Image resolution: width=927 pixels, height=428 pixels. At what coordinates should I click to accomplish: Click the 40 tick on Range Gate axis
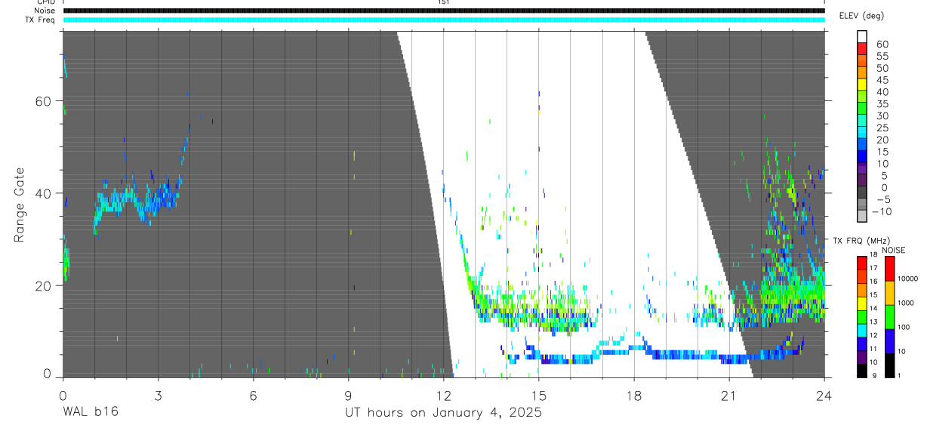point(44,193)
